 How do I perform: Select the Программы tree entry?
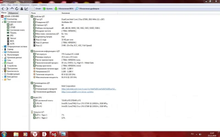[12, 68]
